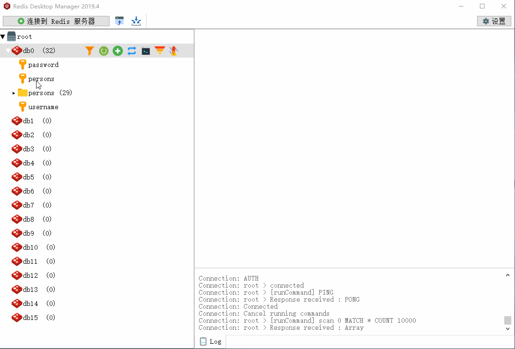Screen dimensions: 515x349
Task: Click the key icon beside username
Action: click(22, 107)
